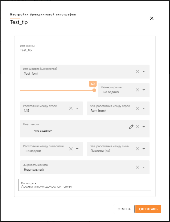
Task: Click the font size slider handle at 50
Action: [94, 90]
